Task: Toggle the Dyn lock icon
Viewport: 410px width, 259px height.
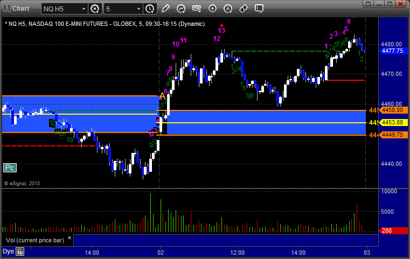Action: (x=20, y=251)
